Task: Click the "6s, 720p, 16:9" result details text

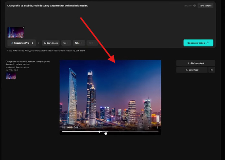Action: (x=12, y=70)
